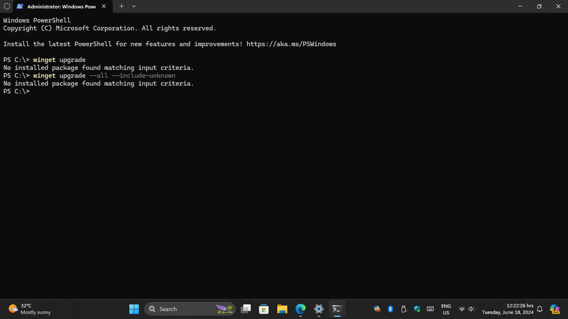Screen dimensions: 568x319
Task: Open a new tab with the plus button
Action: pyautogui.click(x=121, y=6)
